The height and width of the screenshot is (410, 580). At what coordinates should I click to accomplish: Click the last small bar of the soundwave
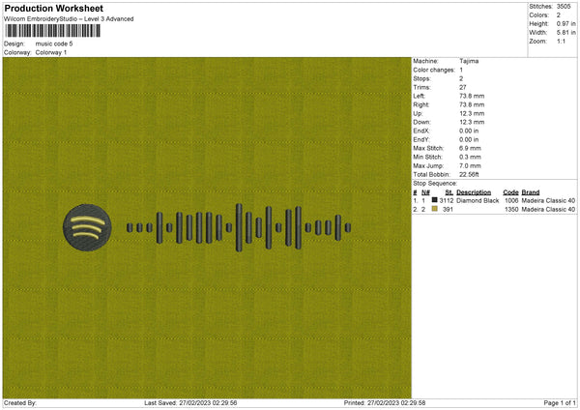click(348, 227)
